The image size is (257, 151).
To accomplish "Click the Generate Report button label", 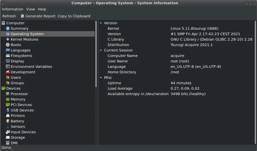I will [x=40, y=16].
